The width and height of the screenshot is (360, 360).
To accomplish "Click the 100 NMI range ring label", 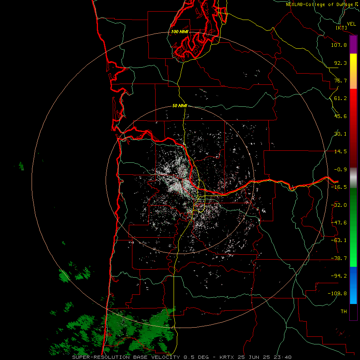I will [180, 32].
